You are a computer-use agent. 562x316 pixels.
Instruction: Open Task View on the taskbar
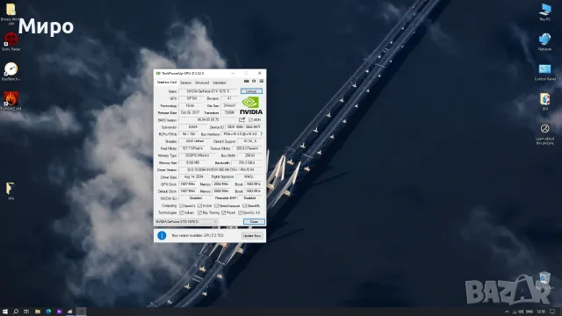(x=26, y=312)
